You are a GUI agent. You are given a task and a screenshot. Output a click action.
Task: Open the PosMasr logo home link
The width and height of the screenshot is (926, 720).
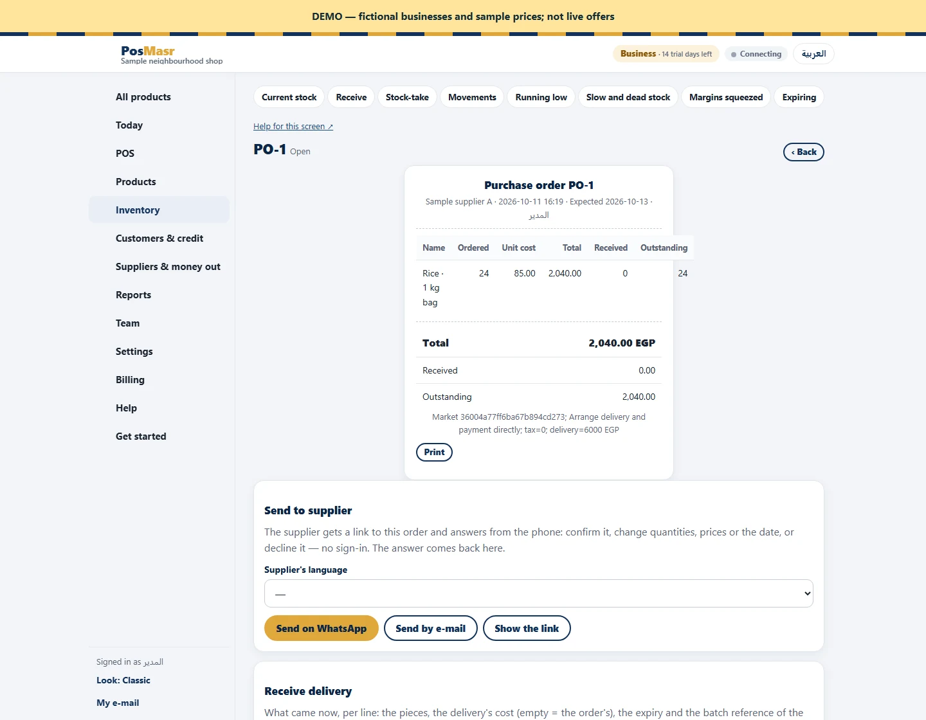(x=148, y=51)
